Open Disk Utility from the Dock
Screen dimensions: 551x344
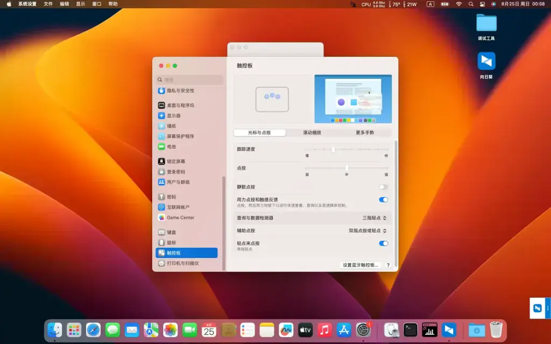pos(391,330)
